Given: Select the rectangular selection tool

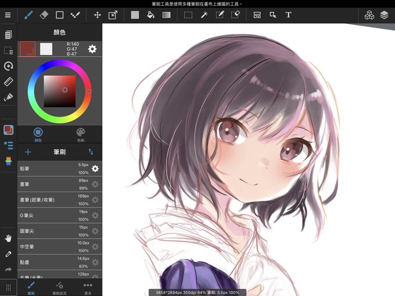Looking at the screenshot, I should pos(188,15).
